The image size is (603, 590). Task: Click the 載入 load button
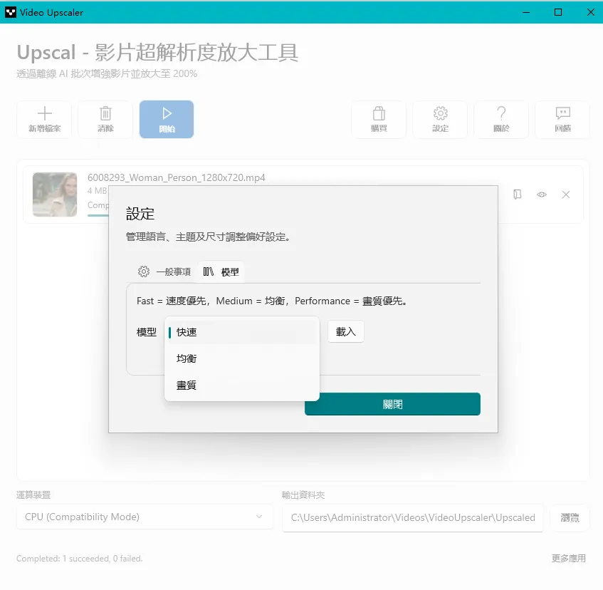tap(346, 331)
